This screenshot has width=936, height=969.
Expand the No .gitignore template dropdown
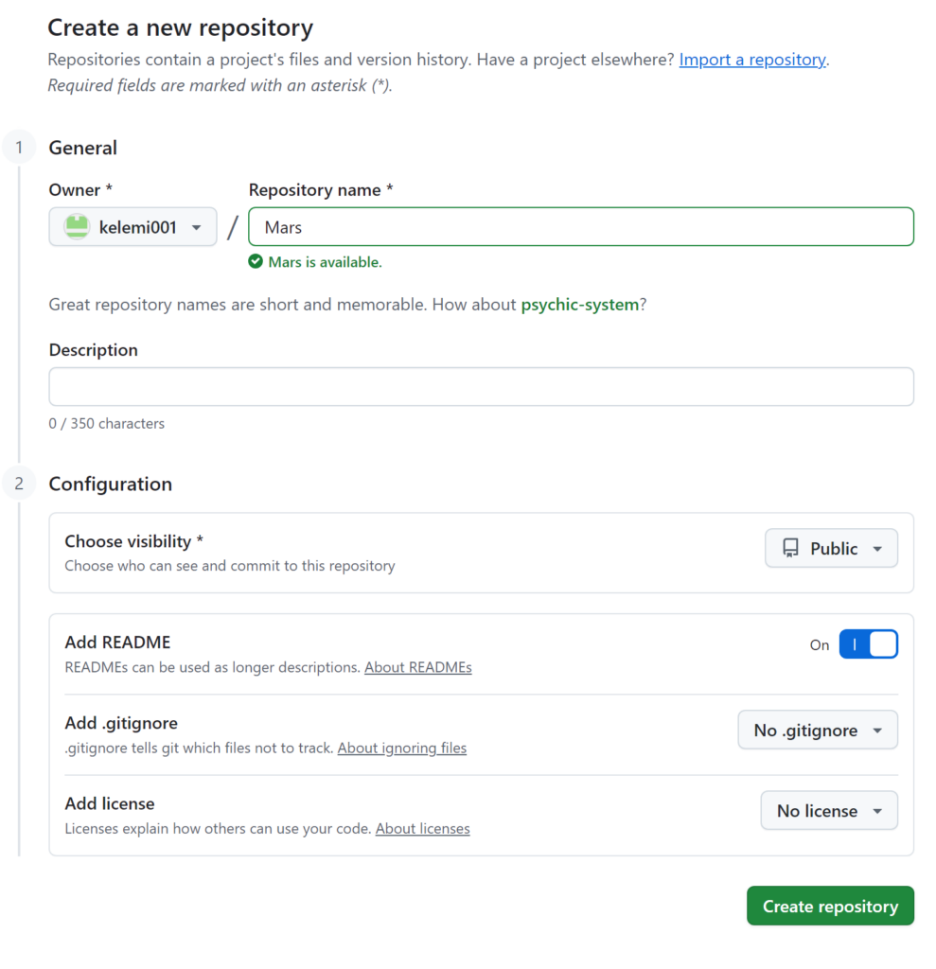[818, 730]
